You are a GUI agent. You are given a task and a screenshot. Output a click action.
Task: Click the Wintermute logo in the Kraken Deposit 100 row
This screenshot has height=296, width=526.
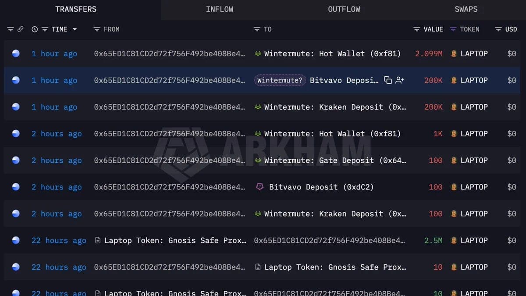258,214
